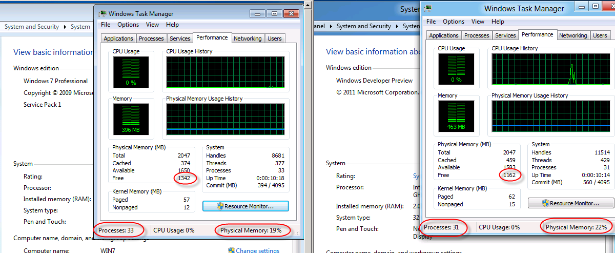Screen dimensions: 615x253
Task: Click 'Windows 7 Professional' edition text
Action: click(55, 81)
